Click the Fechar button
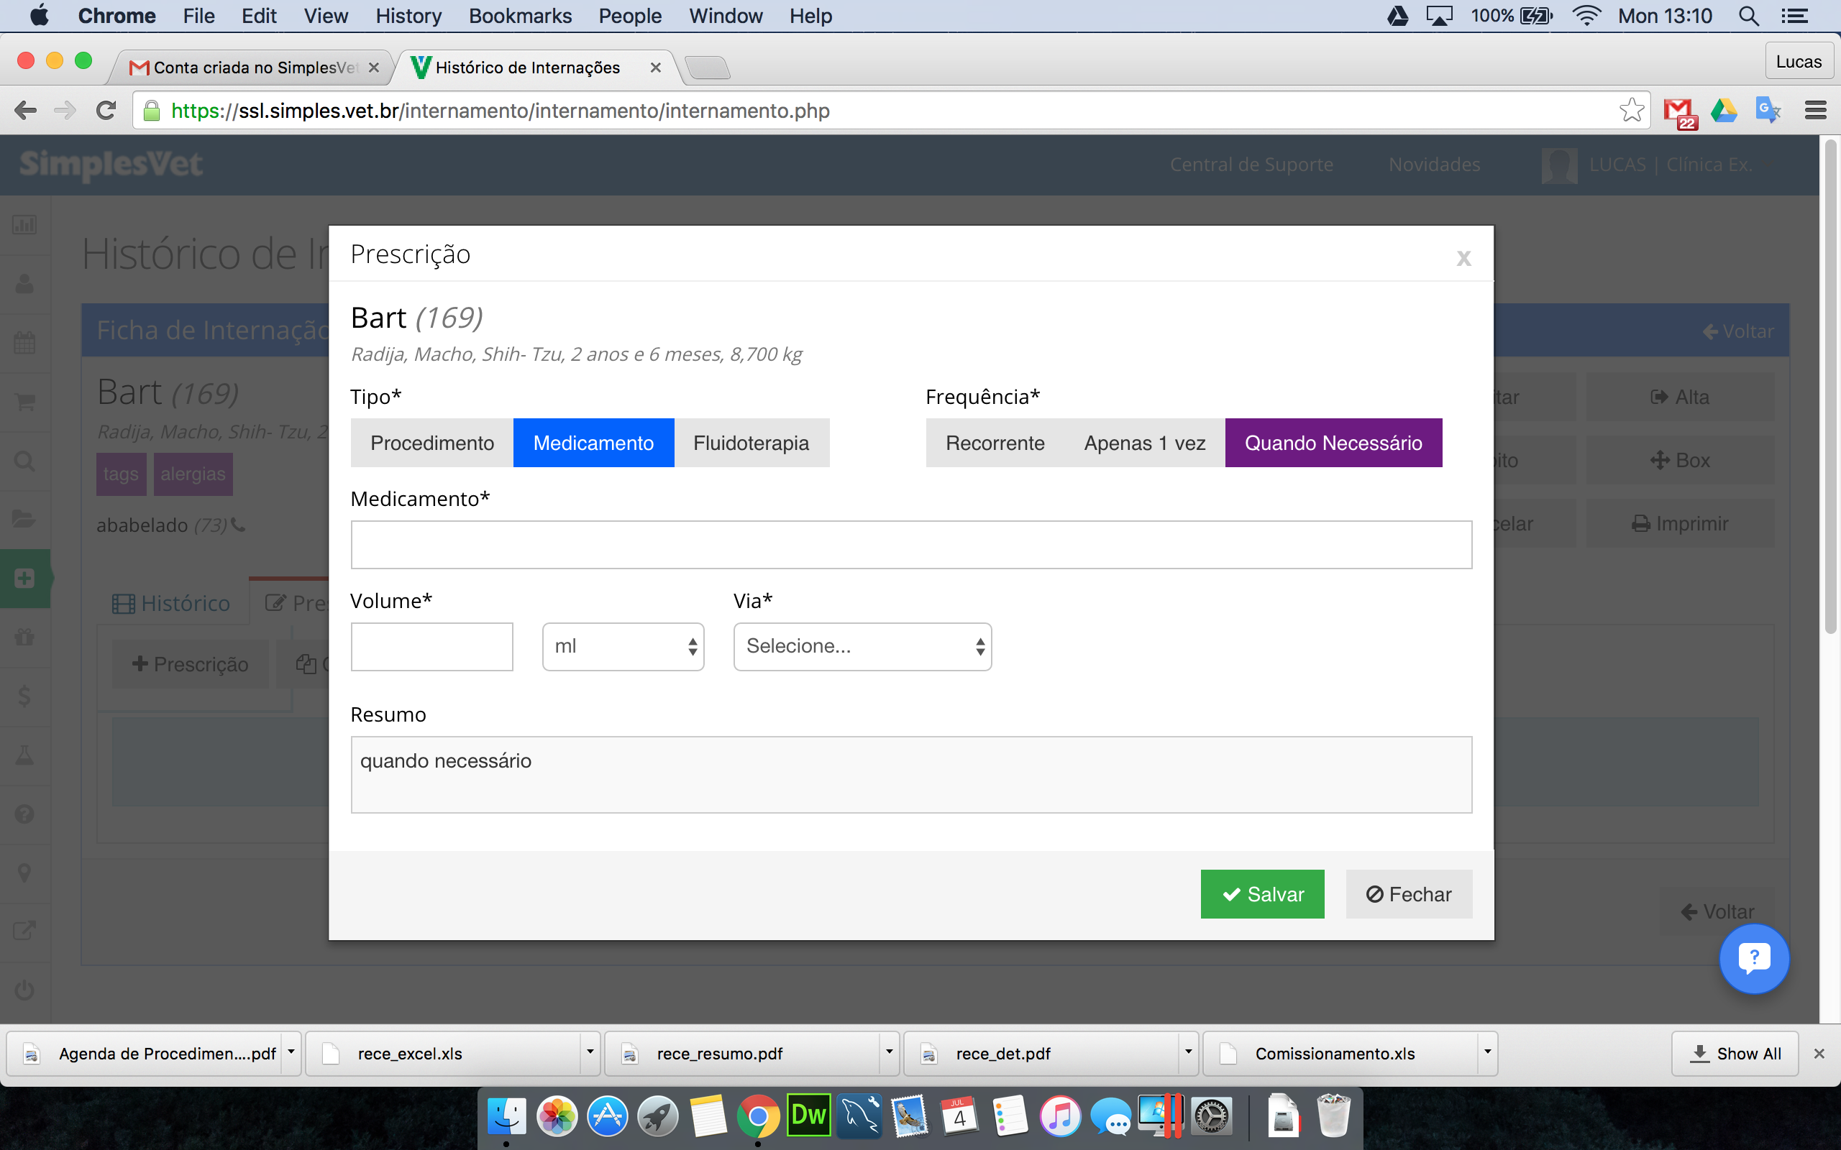 point(1409,893)
